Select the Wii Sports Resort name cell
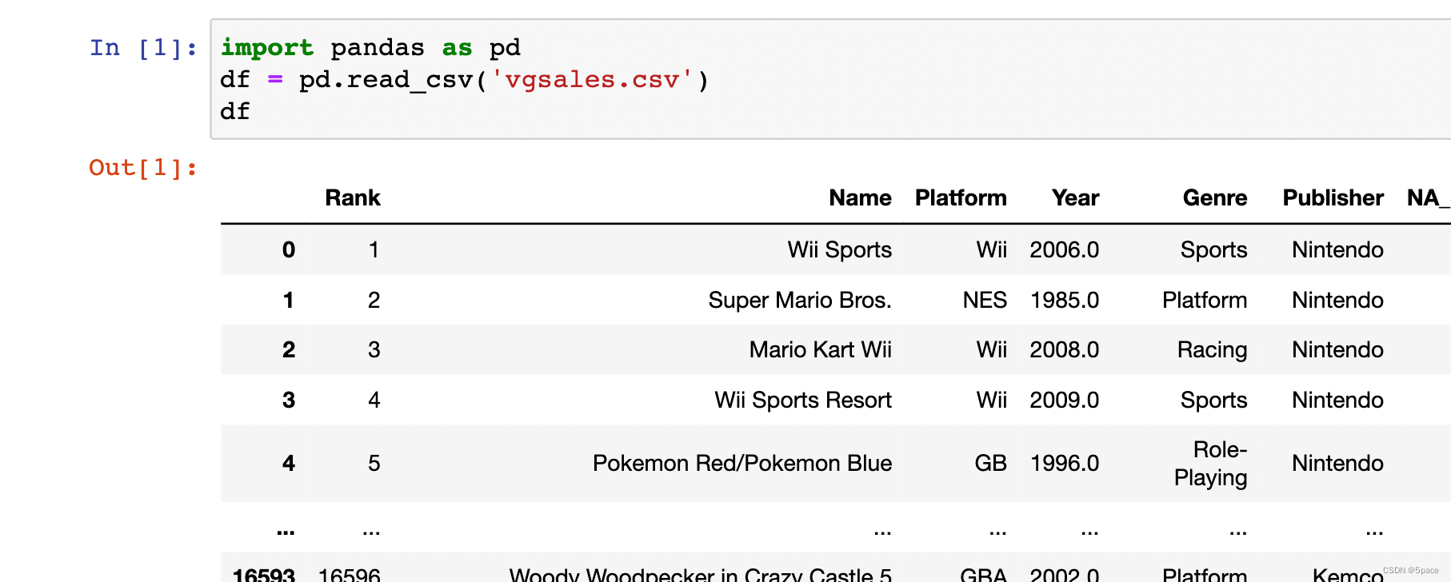1451x582 pixels. click(x=803, y=401)
